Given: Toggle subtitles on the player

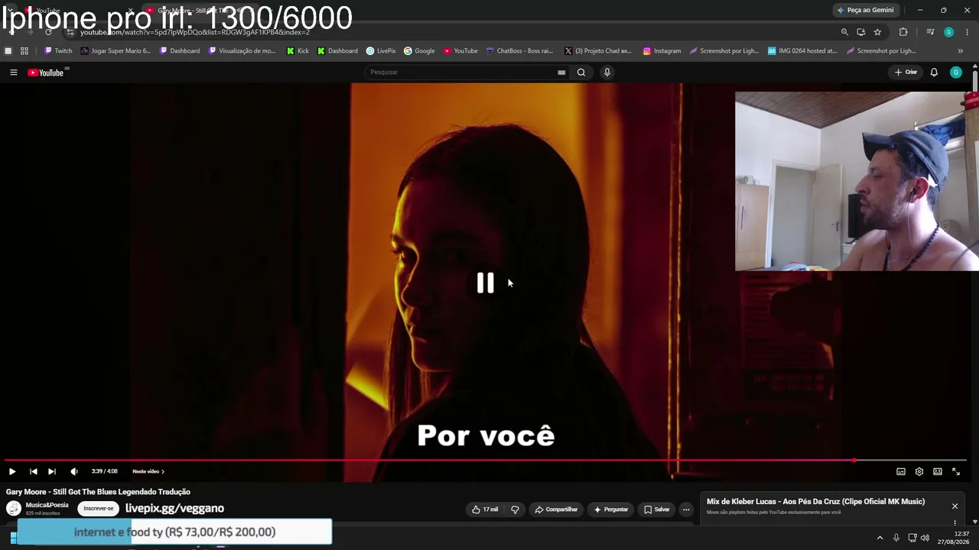Looking at the screenshot, I should point(901,471).
